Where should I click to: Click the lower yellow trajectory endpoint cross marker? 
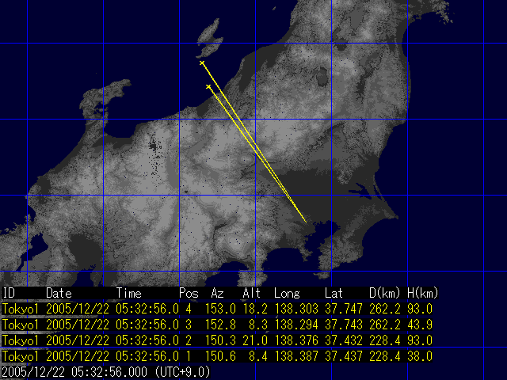coord(208,86)
